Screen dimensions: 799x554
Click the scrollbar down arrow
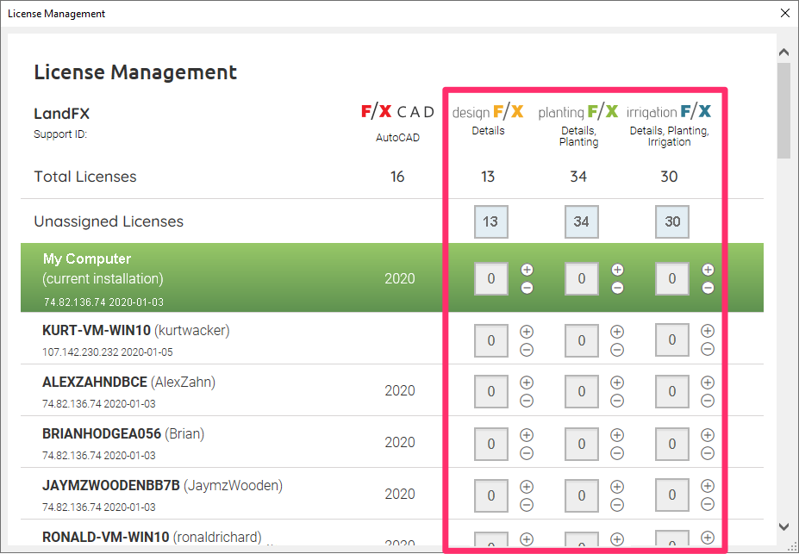tap(783, 527)
